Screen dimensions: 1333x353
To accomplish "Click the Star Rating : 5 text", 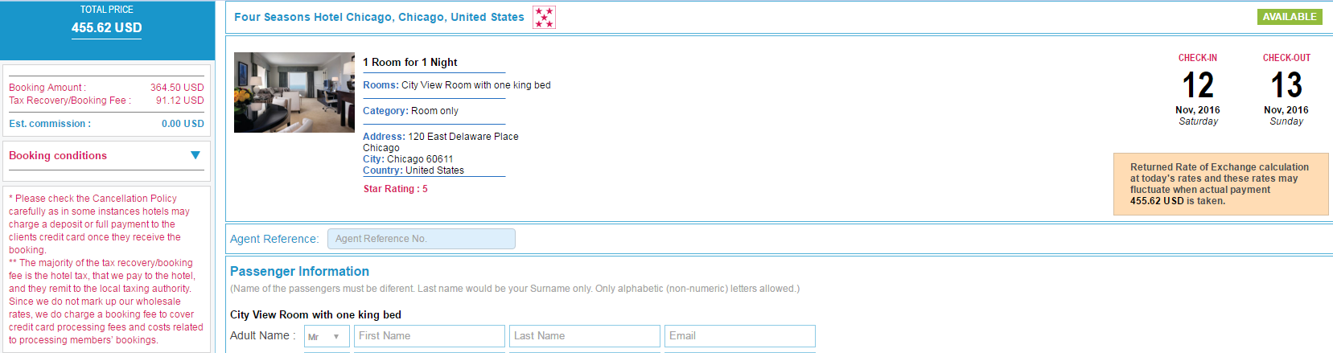I will pyautogui.click(x=395, y=189).
